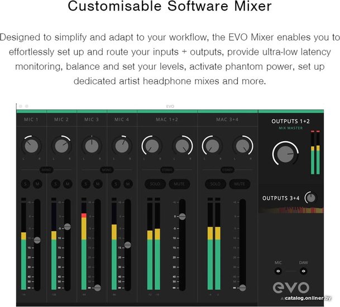
Task: Click the MIC 3 fader handle
Action: point(97,287)
